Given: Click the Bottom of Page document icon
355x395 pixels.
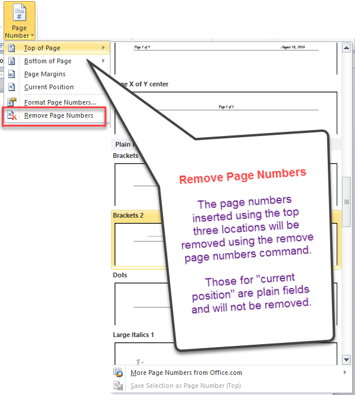Looking at the screenshot, I should click(12, 61).
